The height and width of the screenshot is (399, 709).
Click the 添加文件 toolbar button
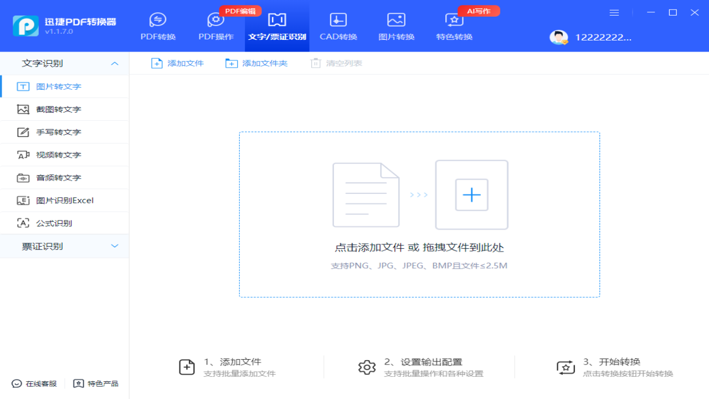click(177, 63)
